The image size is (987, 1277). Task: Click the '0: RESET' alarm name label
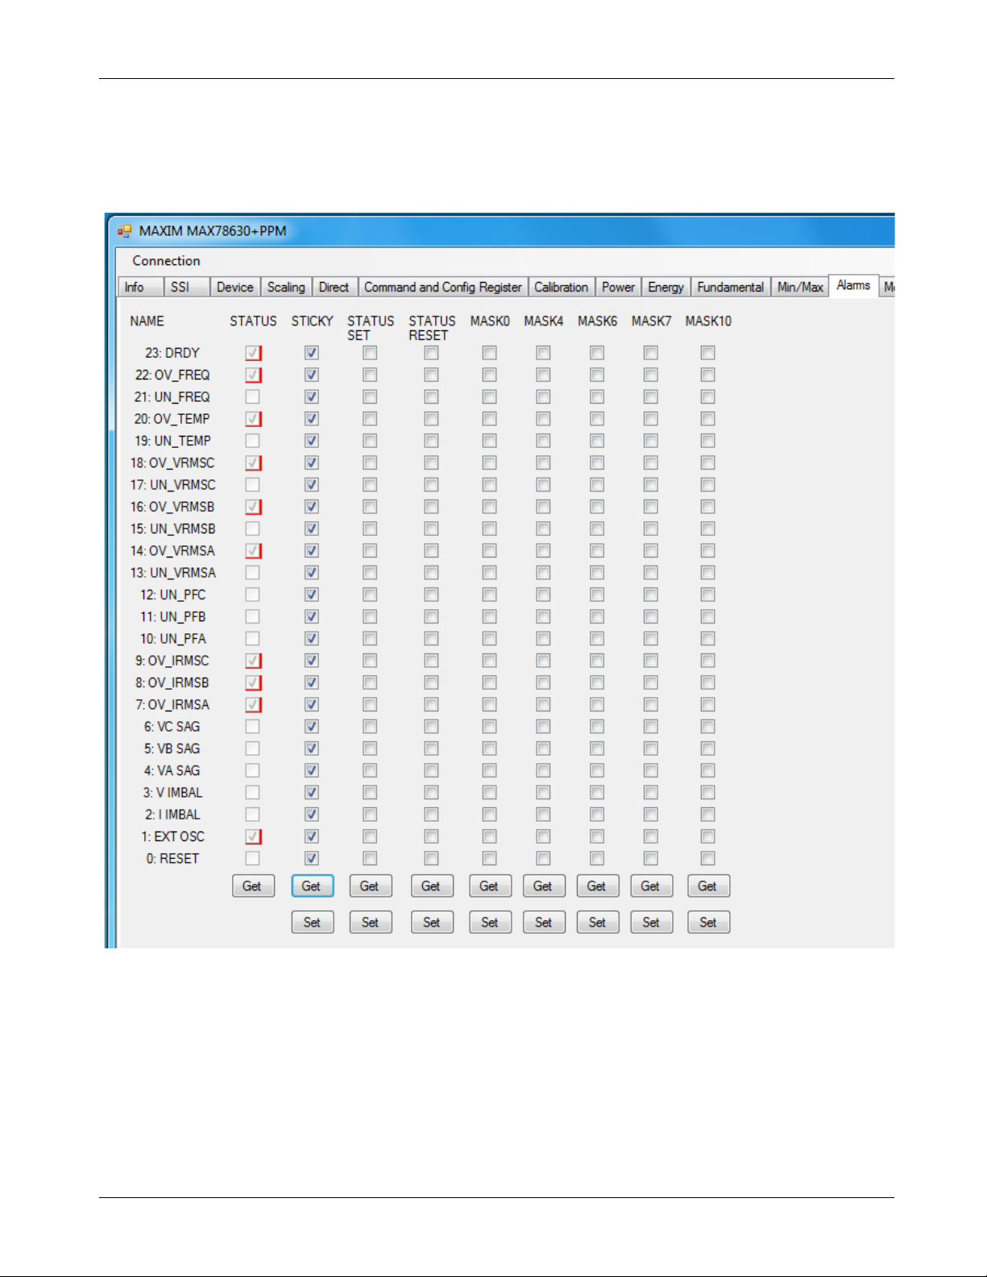[x=172, y=859]
